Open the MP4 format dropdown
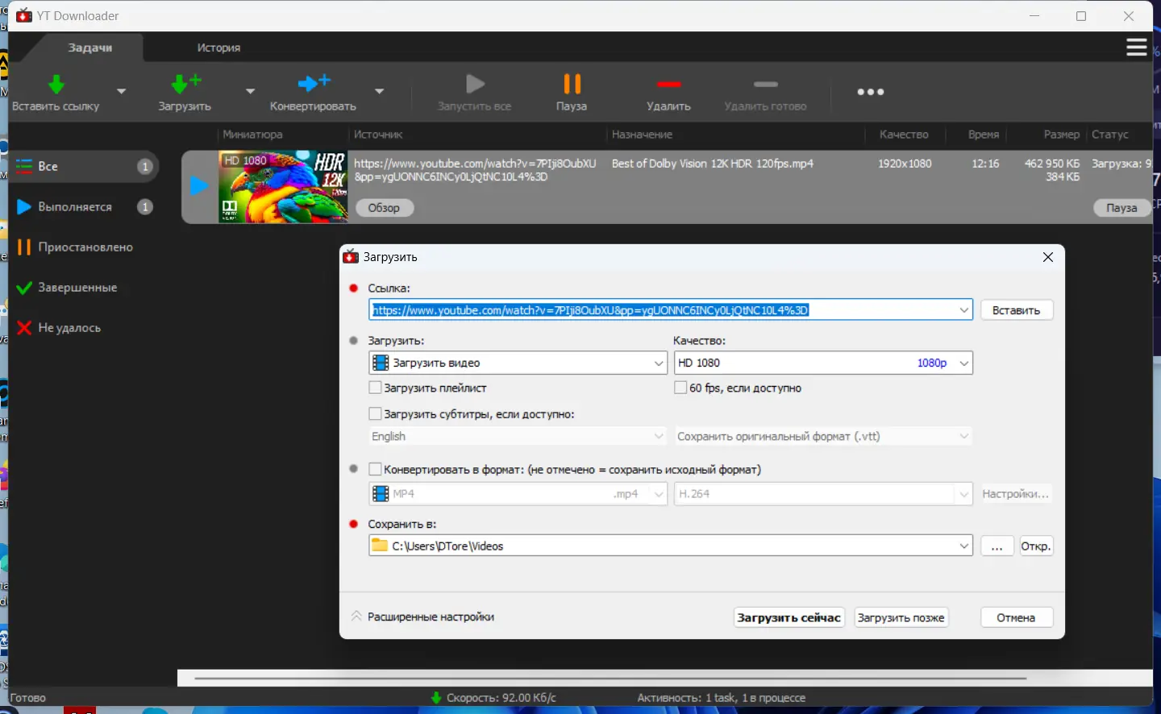 click(518, 494)
